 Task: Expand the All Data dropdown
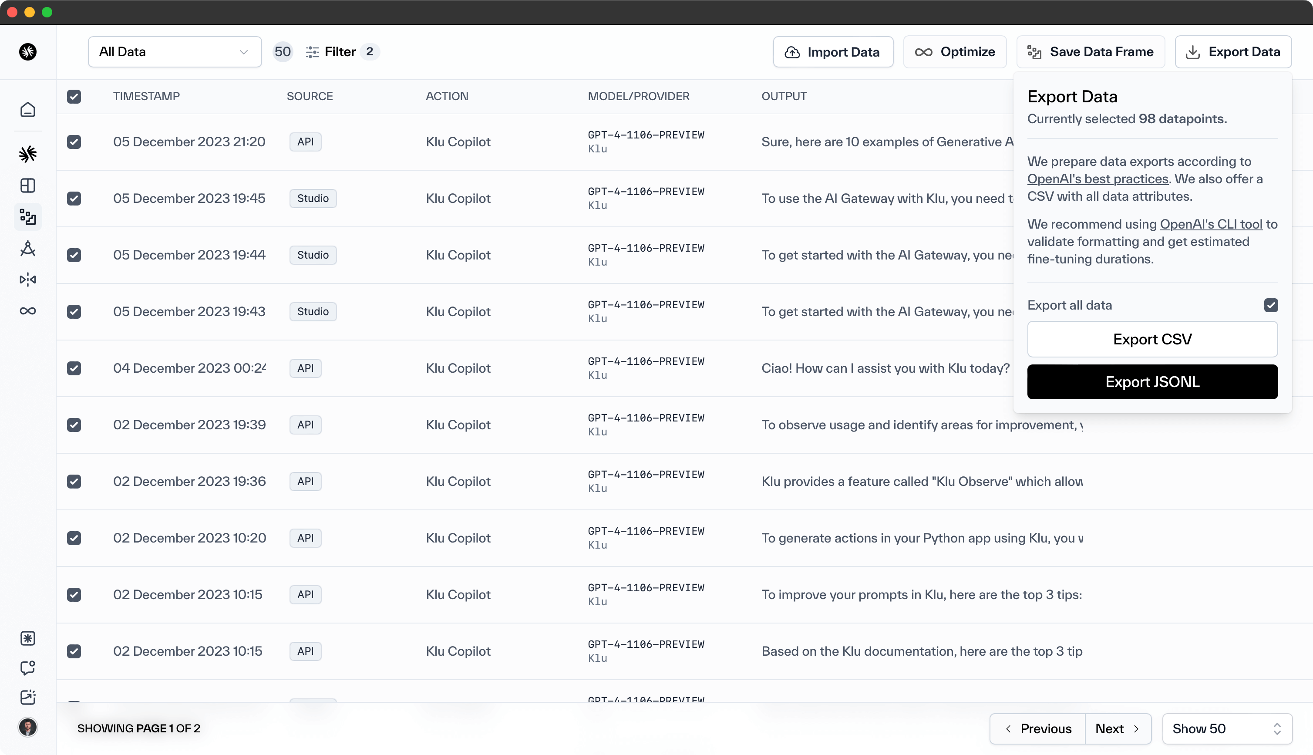[x=175, y=52]
